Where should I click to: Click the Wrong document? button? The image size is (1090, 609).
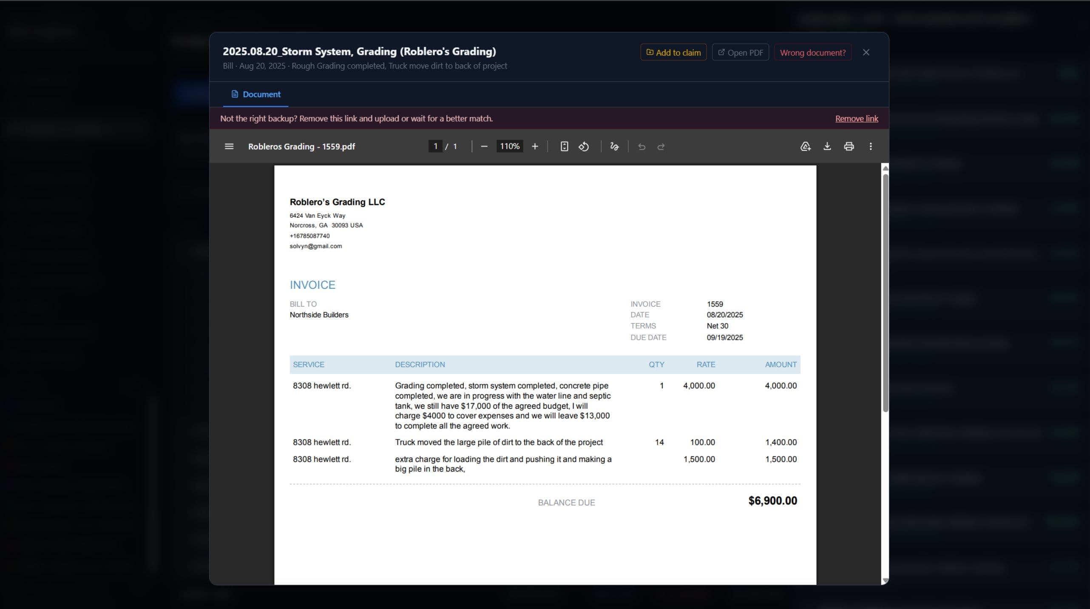click(812, 52)
